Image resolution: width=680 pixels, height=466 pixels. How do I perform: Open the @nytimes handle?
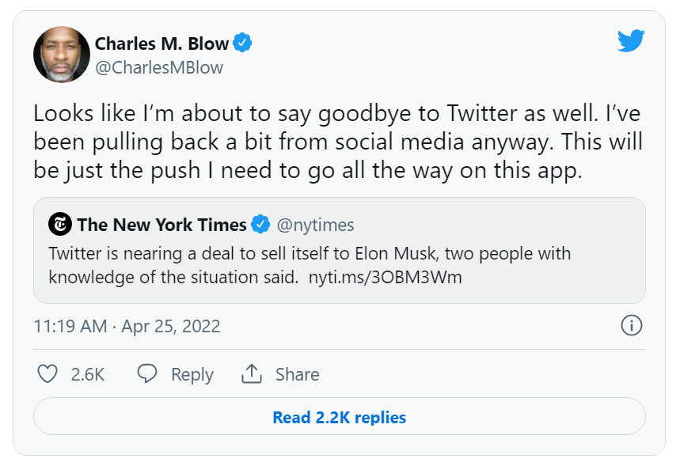point(315,225)
